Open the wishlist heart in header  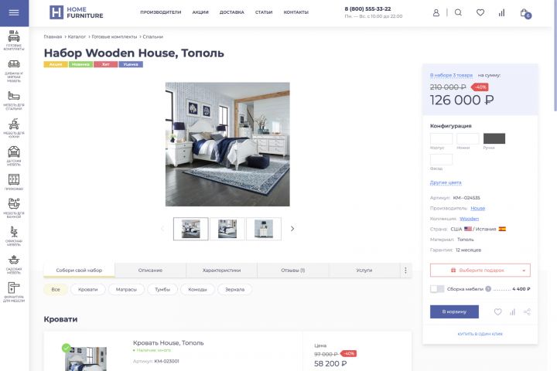click(x=480, y=13)
